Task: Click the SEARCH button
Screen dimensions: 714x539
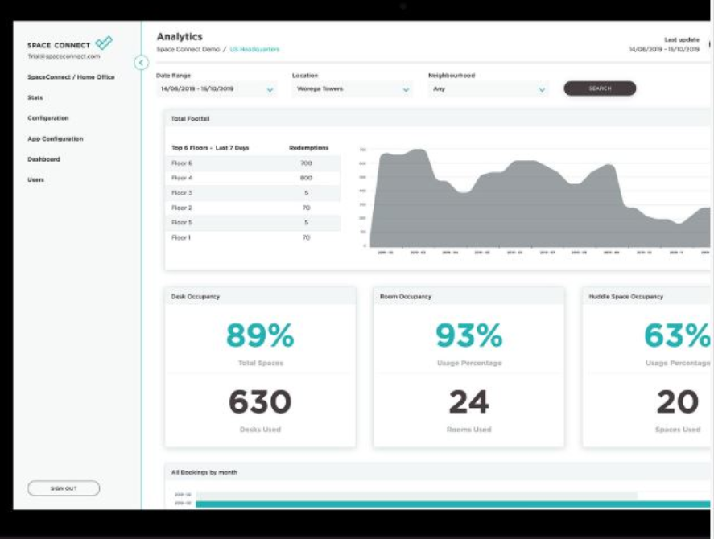Action: 600,88
